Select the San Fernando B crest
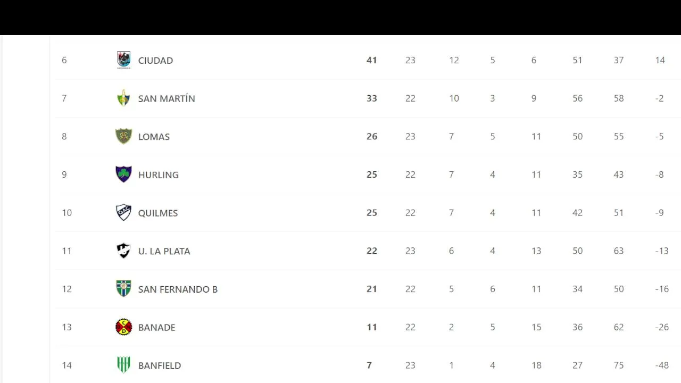 123,289
